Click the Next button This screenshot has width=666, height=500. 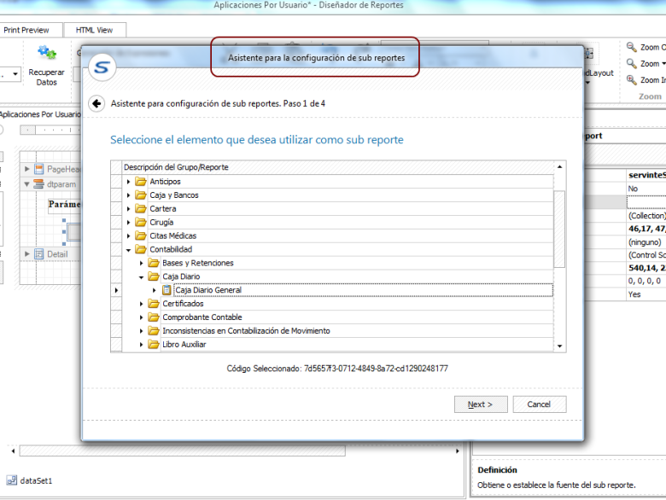click(481, 404)
